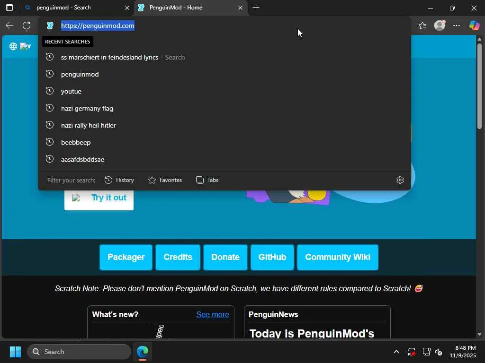The height and width of the screenshot is (363, 485).
Task: Click the scrollbar up arrow
Action: (479, 39)
